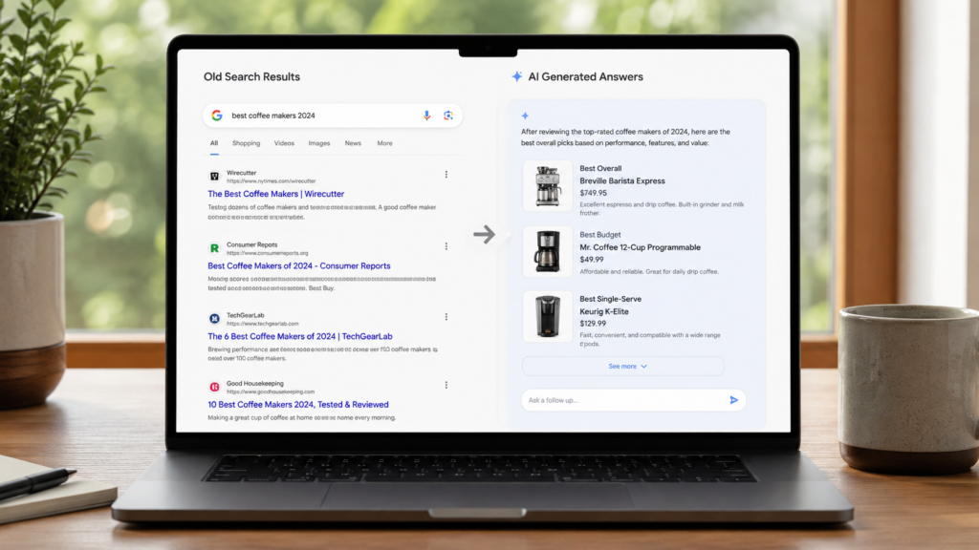Click the Consumer Reports green favicon

214,248
